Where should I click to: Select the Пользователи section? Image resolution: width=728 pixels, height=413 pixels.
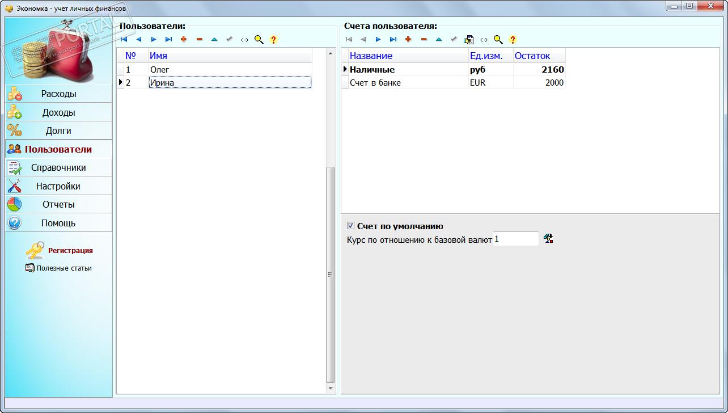pyautogui.click(x=59, y=149)
